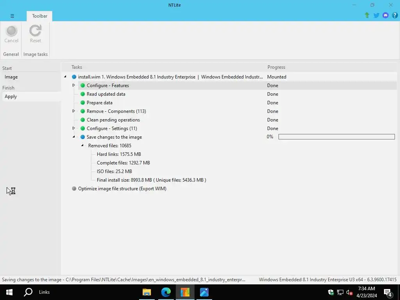This screenshot has width=400, height=300.
Task: Collapse the Save changes to the image task
Action: pyautogui.click(x=74, y=137)
